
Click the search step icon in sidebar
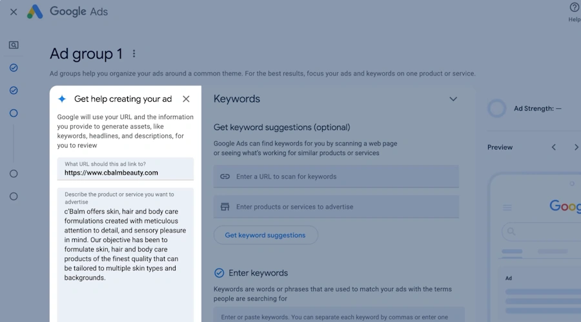point(14,45)
